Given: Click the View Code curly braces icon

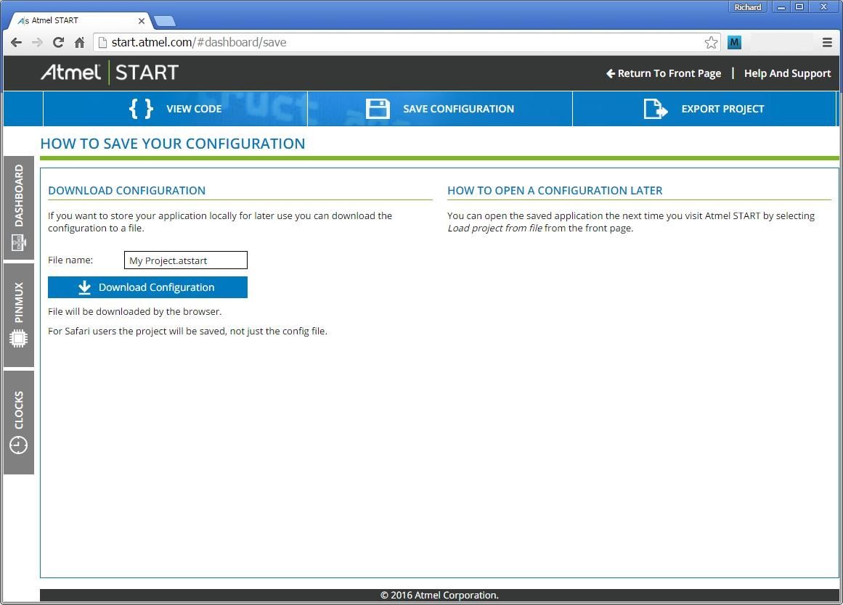Looking at the screenshot, I should coord(141,109).
